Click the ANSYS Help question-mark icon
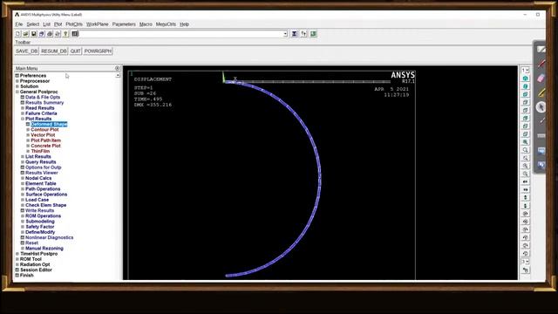Screen dimensions: 558x314 tap(65, 34)
